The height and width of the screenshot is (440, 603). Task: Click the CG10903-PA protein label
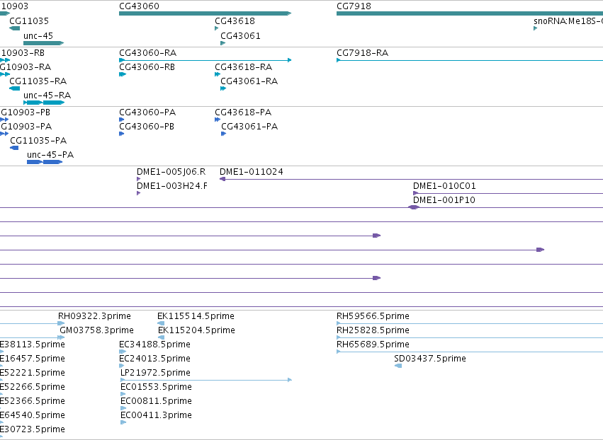pyautogui.click(x=26, y=127)
